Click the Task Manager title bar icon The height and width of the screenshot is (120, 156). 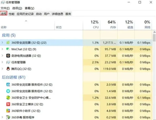click(x=3, y=2)
